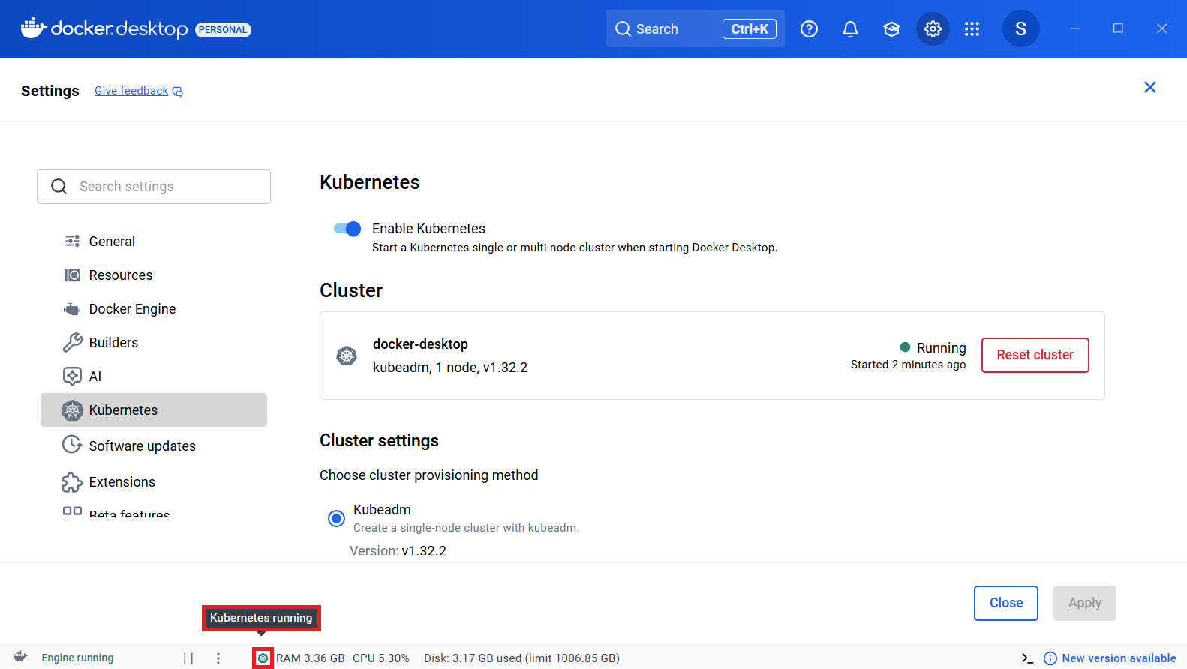The width and height of the screenshot is (1187, 669).
Task: Click the Resources icon in sidebar
Action: click(72, 275)
